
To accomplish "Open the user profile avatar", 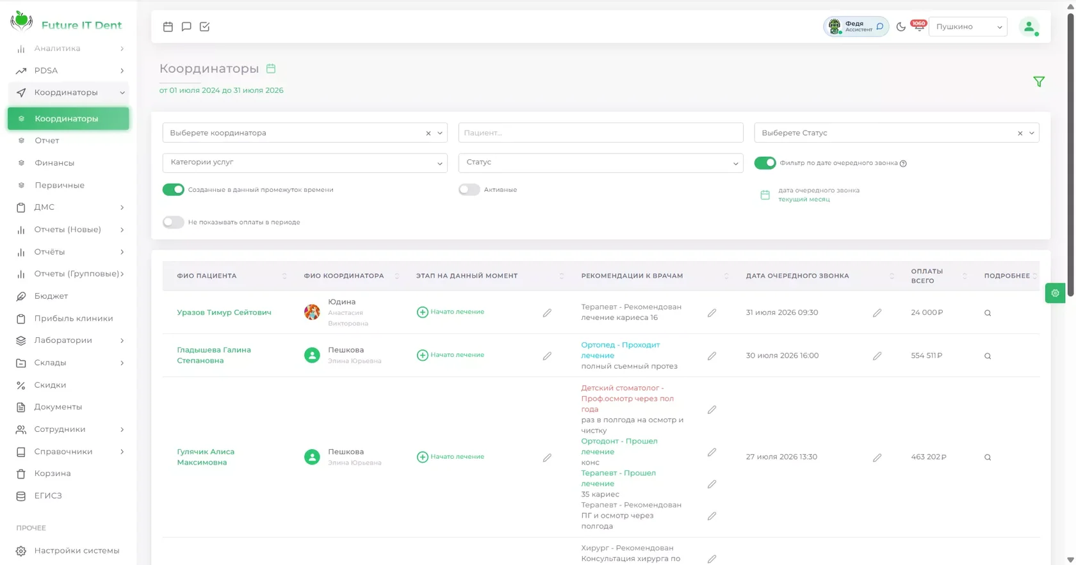I will [x=1029, y=26].
